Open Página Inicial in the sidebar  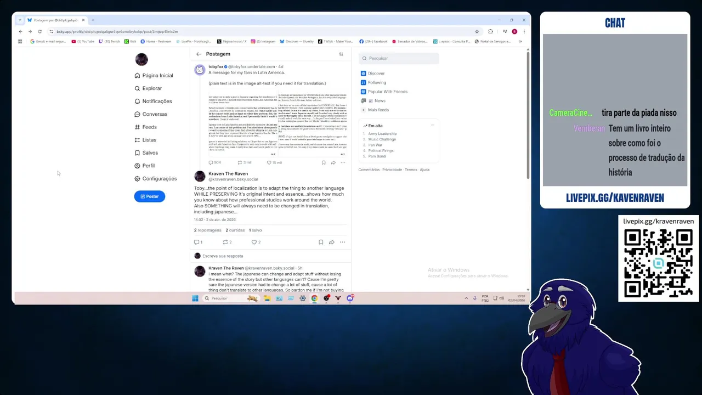coord(154,75)
